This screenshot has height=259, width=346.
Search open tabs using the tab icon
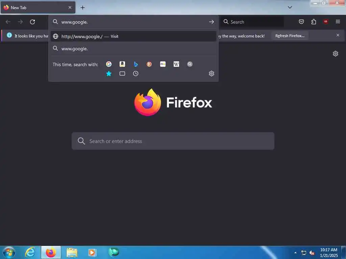(122, 74)
